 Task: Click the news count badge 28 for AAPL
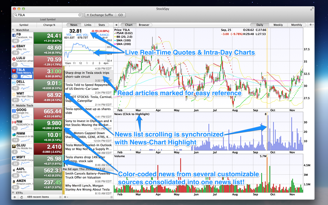(15, 175)
